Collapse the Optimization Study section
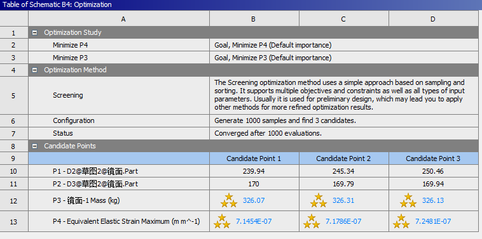Screen dimensions: 482x239 [35, 32]
